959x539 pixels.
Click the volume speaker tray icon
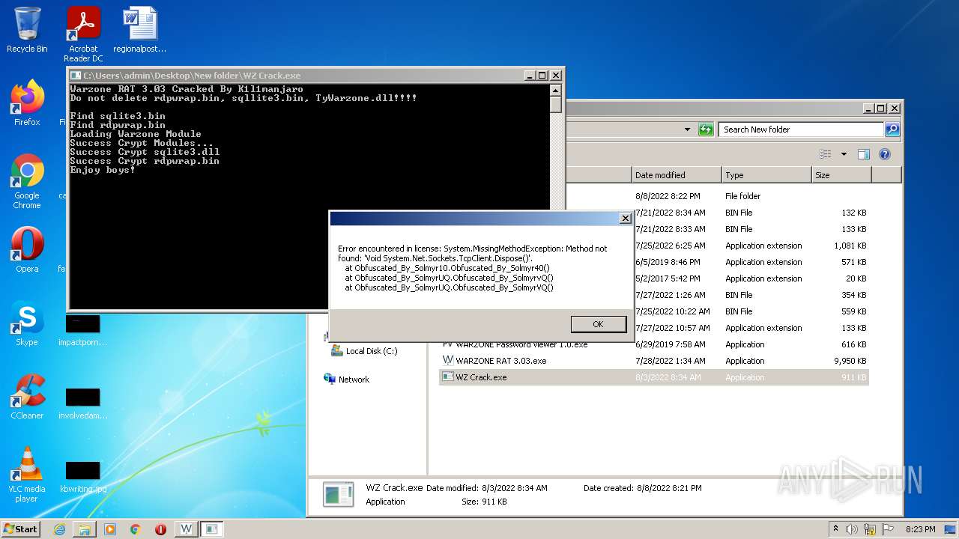click(852, 529)
